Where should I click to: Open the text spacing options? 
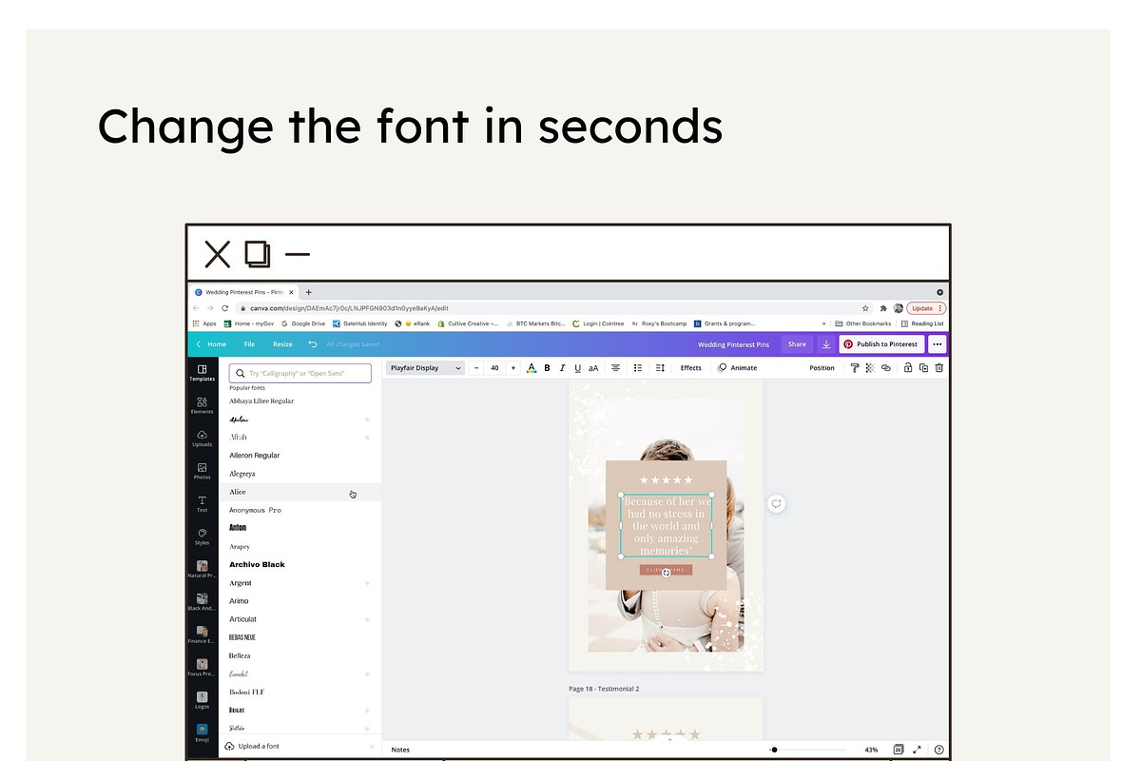[x=659, y=368]
